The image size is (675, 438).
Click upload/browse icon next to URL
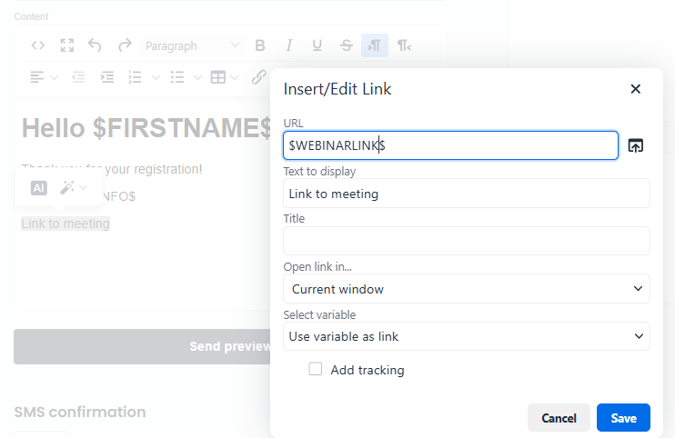point(635,145)
